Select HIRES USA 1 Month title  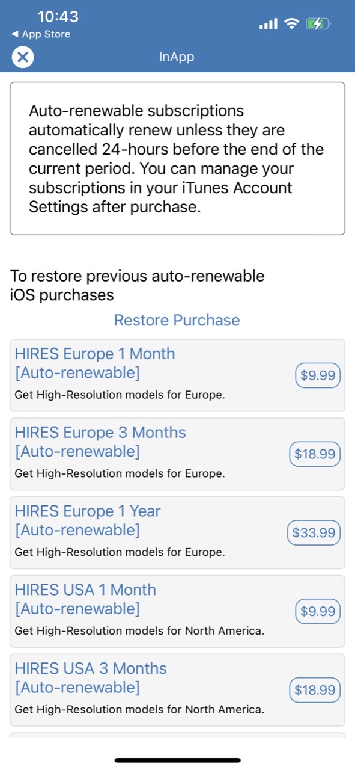pos(85,600)
